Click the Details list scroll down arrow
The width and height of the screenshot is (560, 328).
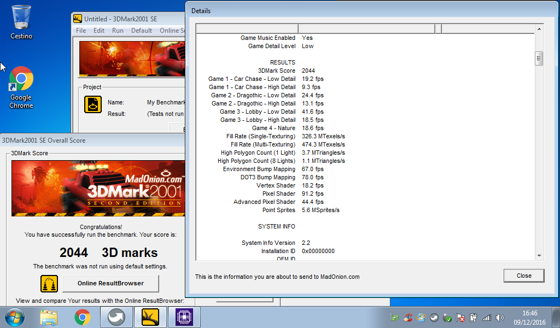(x=539, y=255)
